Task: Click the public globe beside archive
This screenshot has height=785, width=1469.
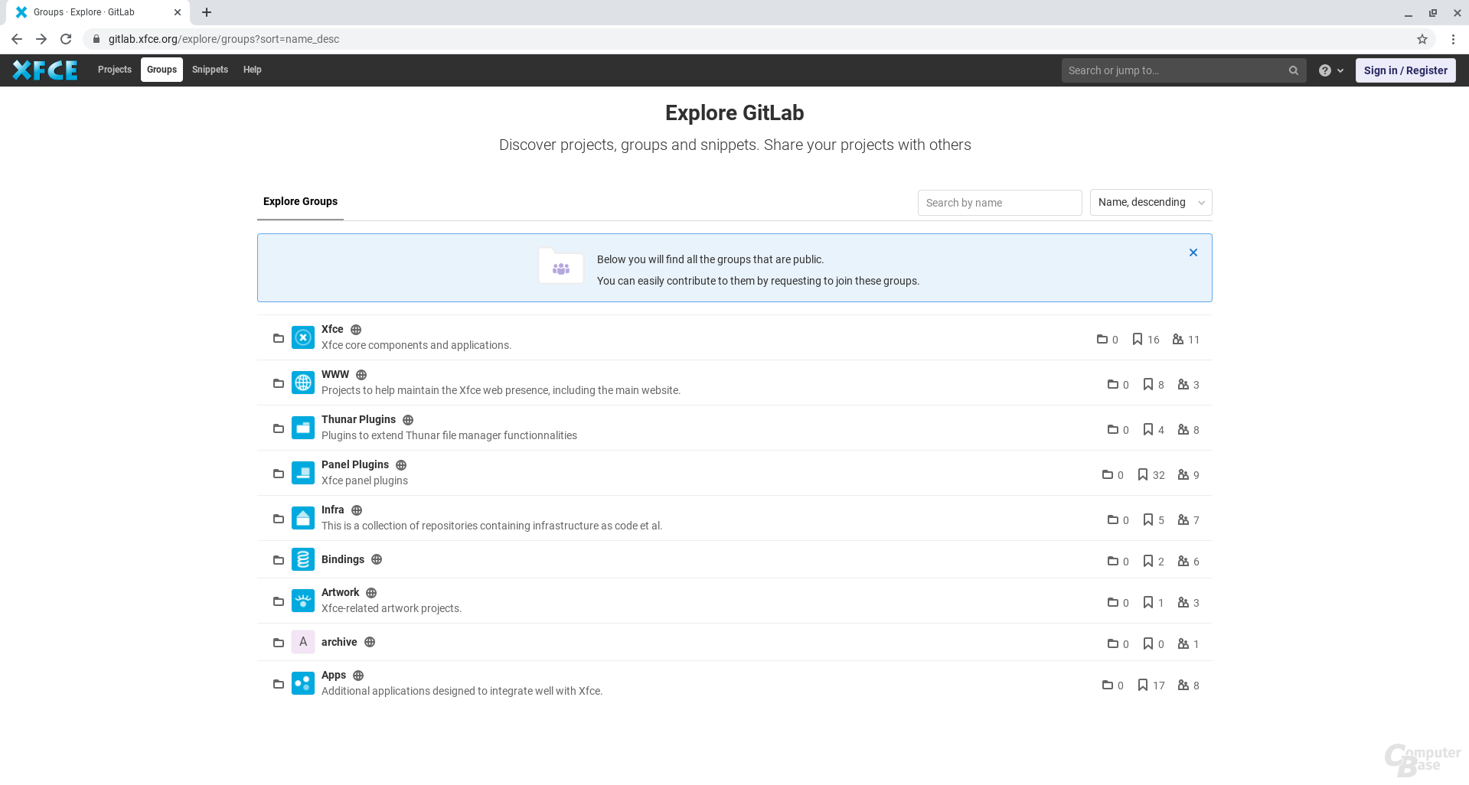Action: (x=370, y=642)
